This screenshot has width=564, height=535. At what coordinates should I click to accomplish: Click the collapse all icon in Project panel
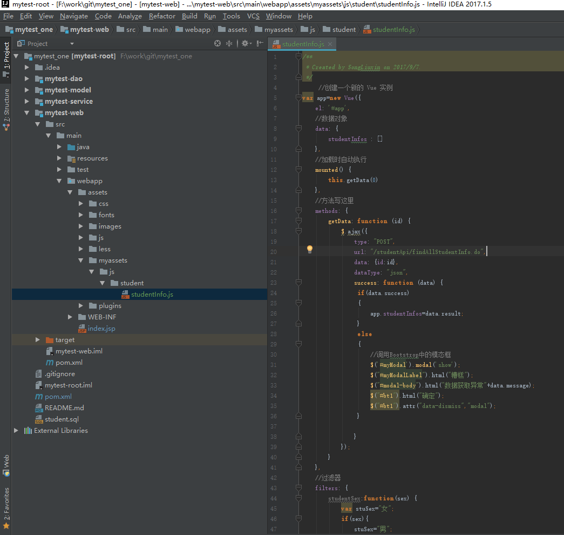229,44
